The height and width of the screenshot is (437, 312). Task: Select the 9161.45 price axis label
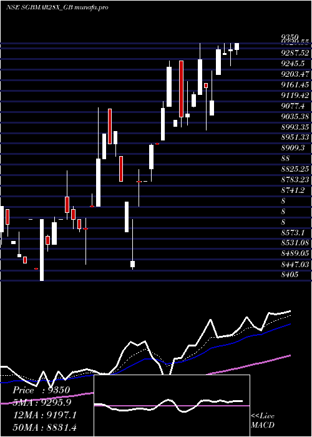coord(295,85)
